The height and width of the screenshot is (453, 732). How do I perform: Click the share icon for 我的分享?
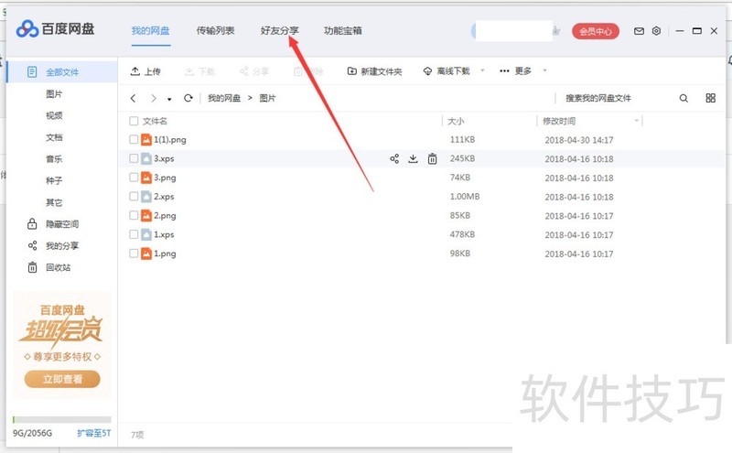point(32,245)
